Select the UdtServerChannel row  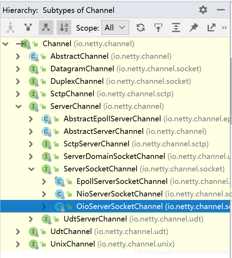pyautogui.click(x=115, y=219)
